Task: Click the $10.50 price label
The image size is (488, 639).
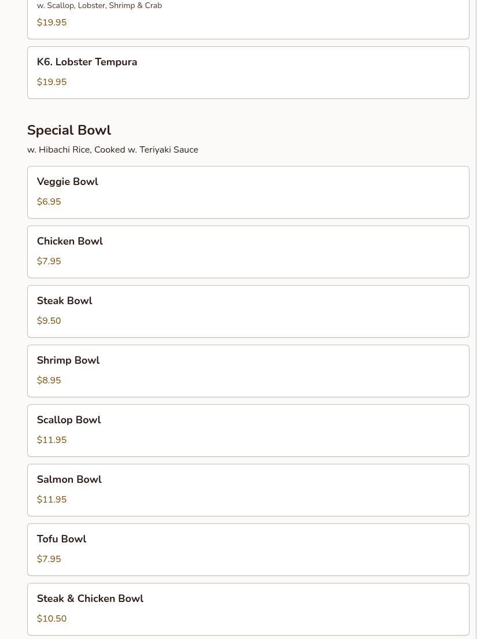Action: [51, 618]
